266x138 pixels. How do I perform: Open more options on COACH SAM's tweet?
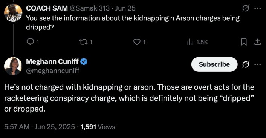pos(258,8)
